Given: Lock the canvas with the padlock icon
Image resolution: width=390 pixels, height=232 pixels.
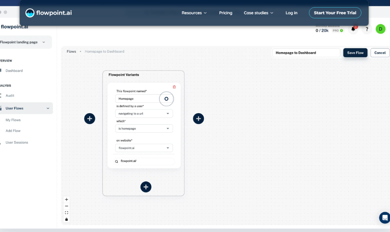Looking at the screenshot, I should click(67, 219).
